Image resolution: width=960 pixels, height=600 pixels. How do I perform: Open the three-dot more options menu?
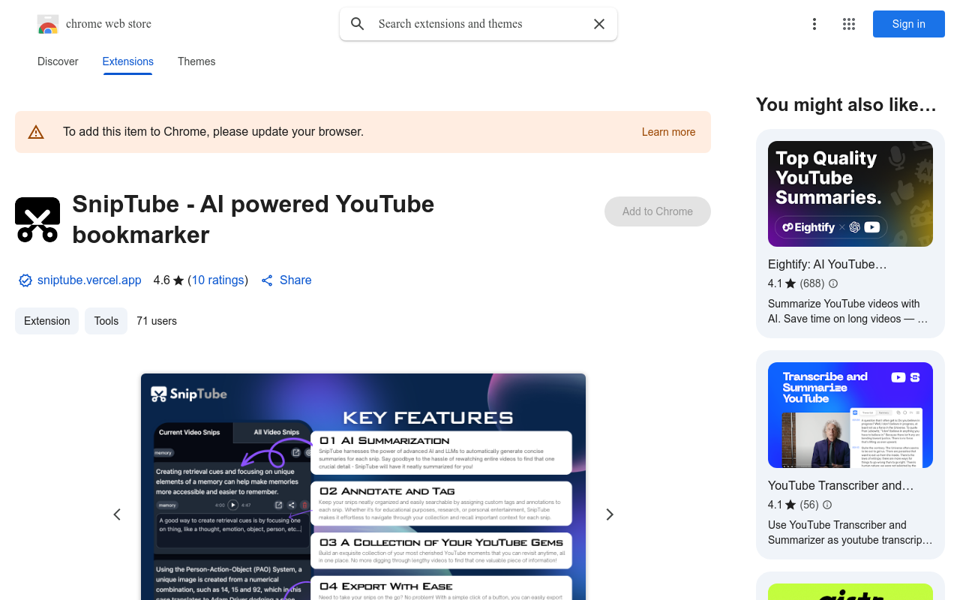pos(814,24)
